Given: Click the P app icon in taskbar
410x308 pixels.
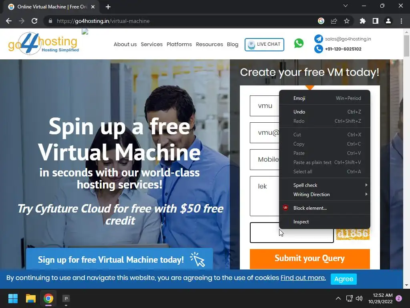Looking at the screenshot, I should (66, 298).
